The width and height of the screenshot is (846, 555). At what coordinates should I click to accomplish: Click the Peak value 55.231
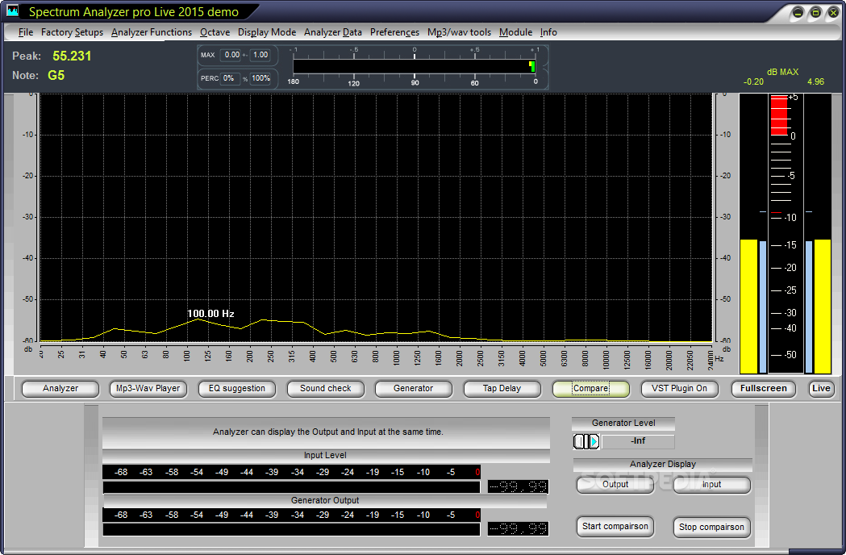(72, 56)
